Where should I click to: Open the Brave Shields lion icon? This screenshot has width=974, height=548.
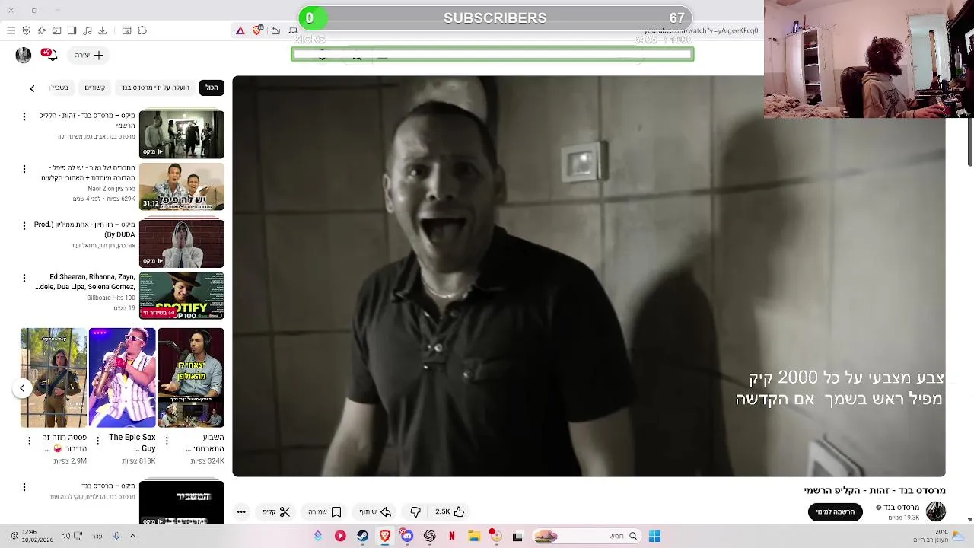(x=257, y=30)
